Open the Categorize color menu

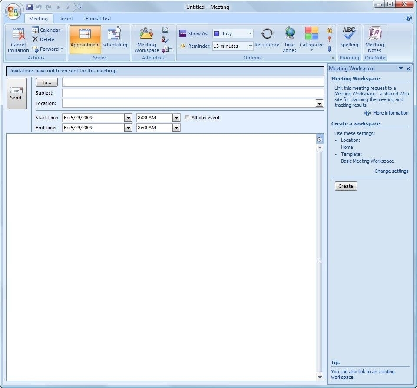point(311,39)
